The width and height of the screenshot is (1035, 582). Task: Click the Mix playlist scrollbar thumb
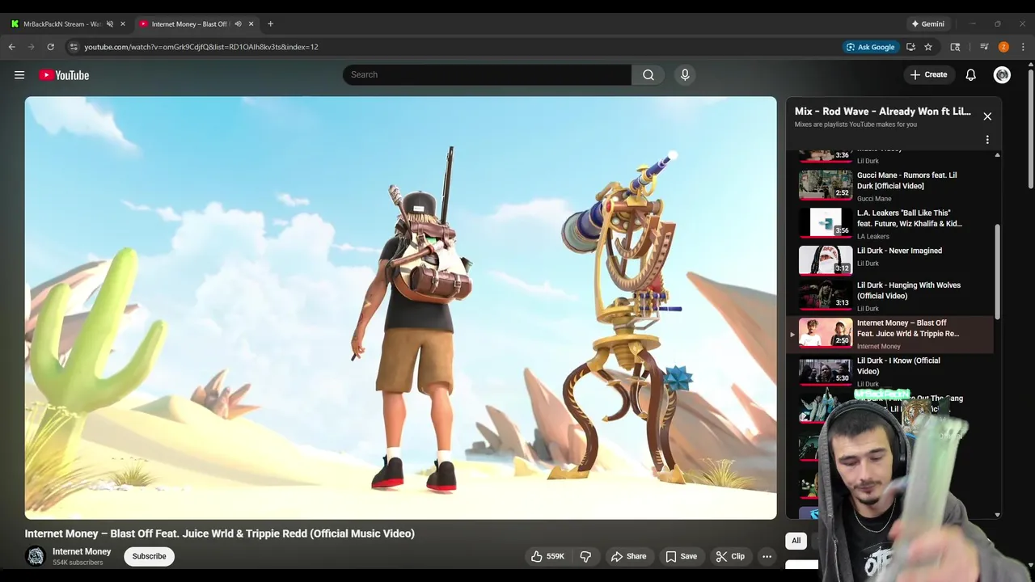click(x=997, y=271)
